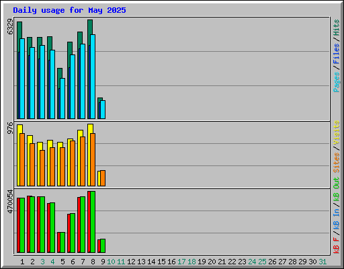Click day 25 on the x-axis
The height and width of the screenshot is (269, 344).
click(x=262, y=262)
